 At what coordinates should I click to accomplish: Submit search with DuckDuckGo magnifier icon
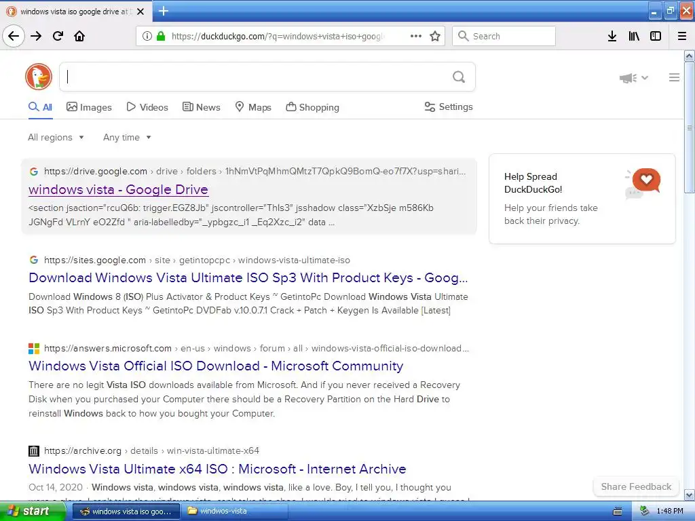(459, 77)
